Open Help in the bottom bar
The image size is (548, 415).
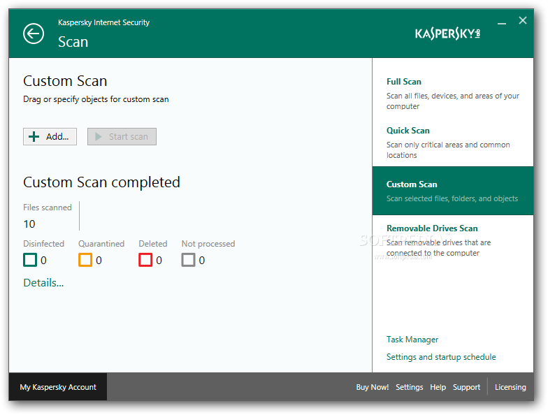(438, 387)
